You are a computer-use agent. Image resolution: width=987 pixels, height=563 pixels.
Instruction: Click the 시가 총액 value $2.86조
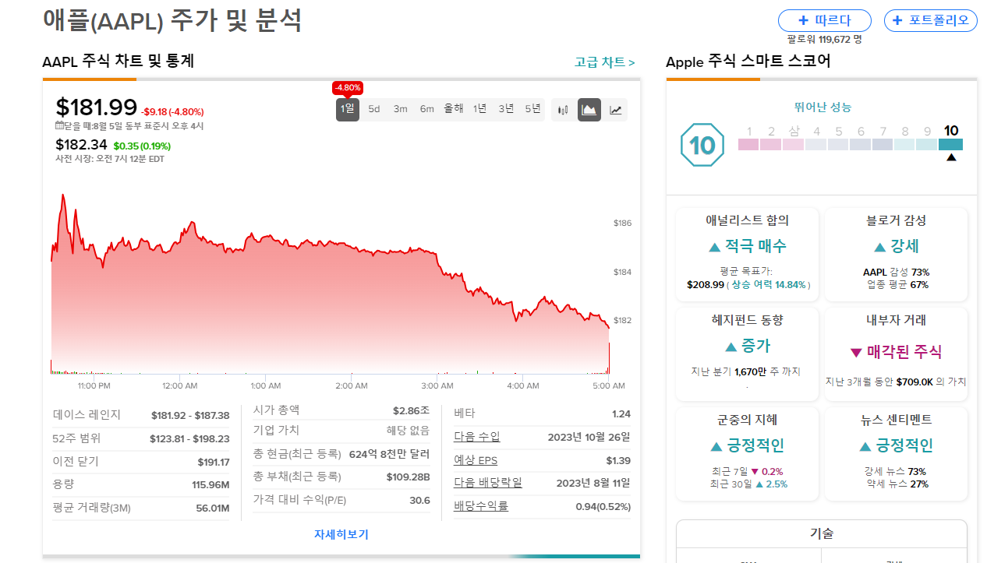[x=412, y=410]
